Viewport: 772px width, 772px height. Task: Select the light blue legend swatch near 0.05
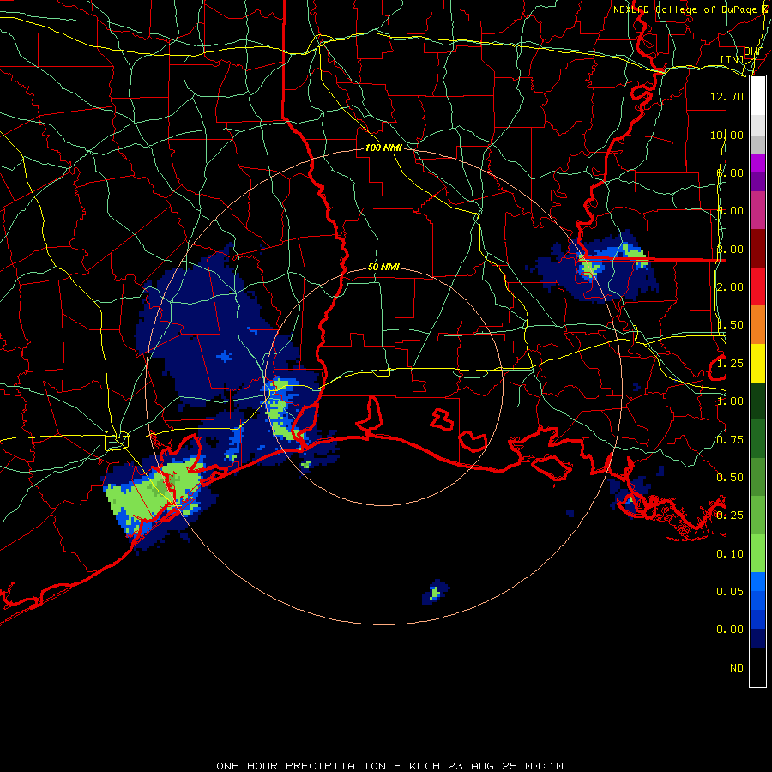(757, 581)
